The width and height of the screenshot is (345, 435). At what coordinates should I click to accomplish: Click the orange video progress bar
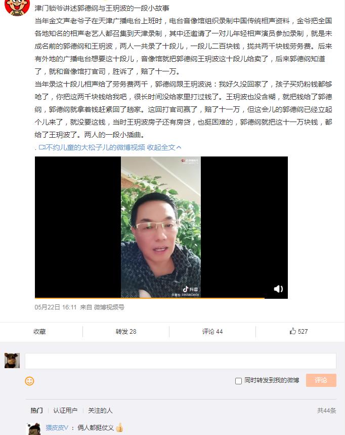click(x=150, y=298)
